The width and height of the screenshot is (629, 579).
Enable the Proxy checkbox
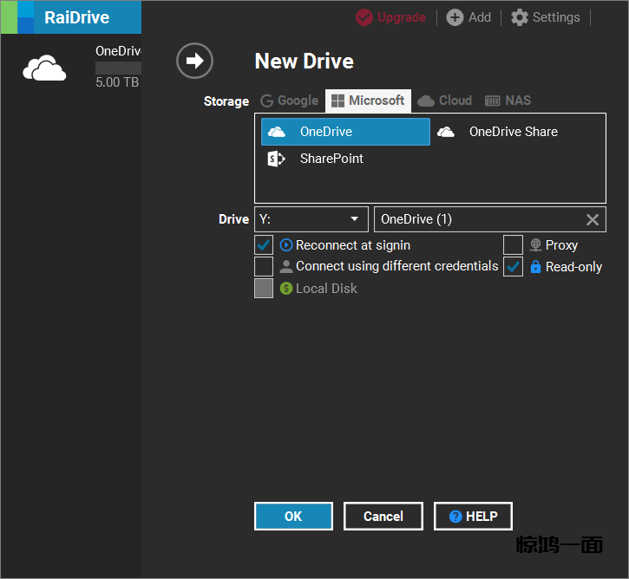(x=513, y=245)
